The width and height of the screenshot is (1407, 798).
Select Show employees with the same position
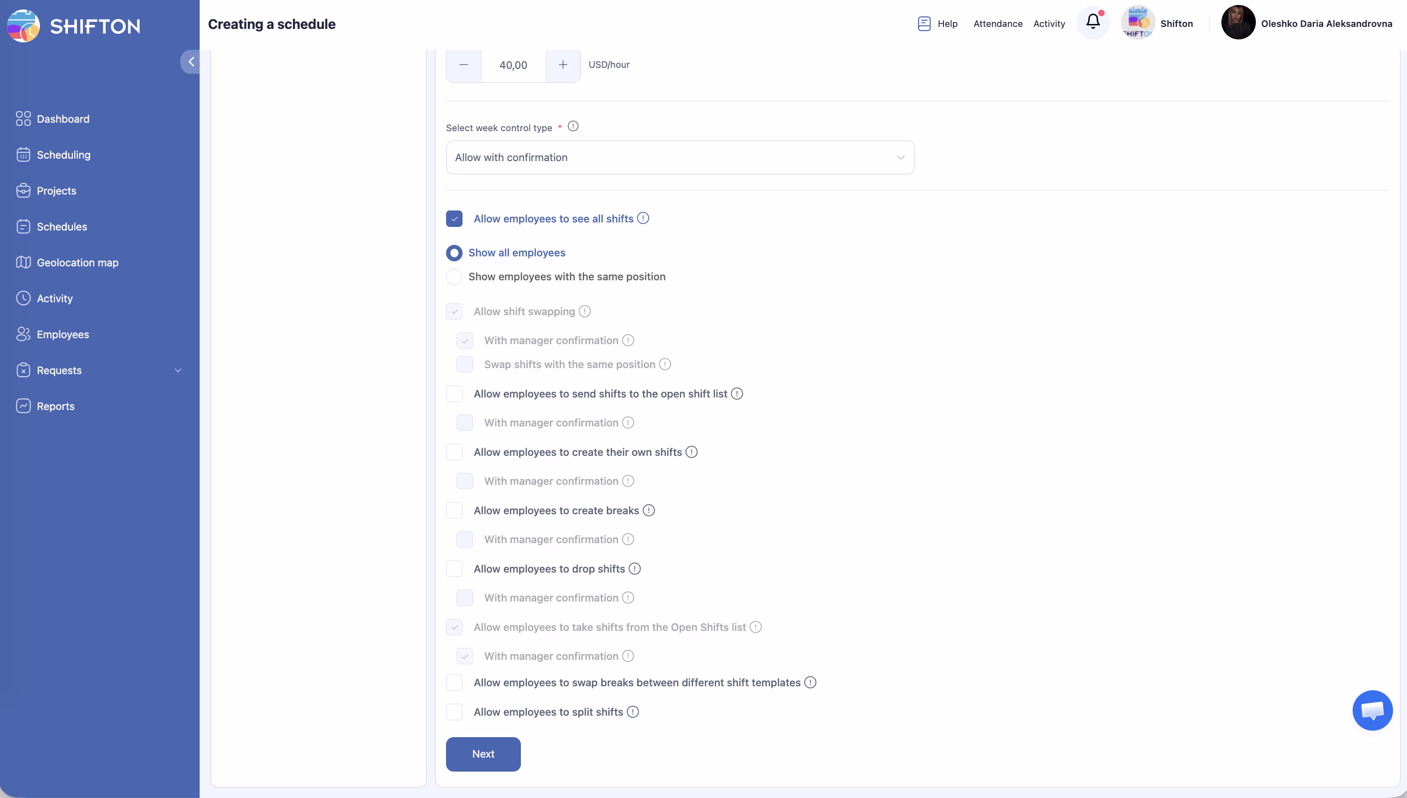[454, 277]
